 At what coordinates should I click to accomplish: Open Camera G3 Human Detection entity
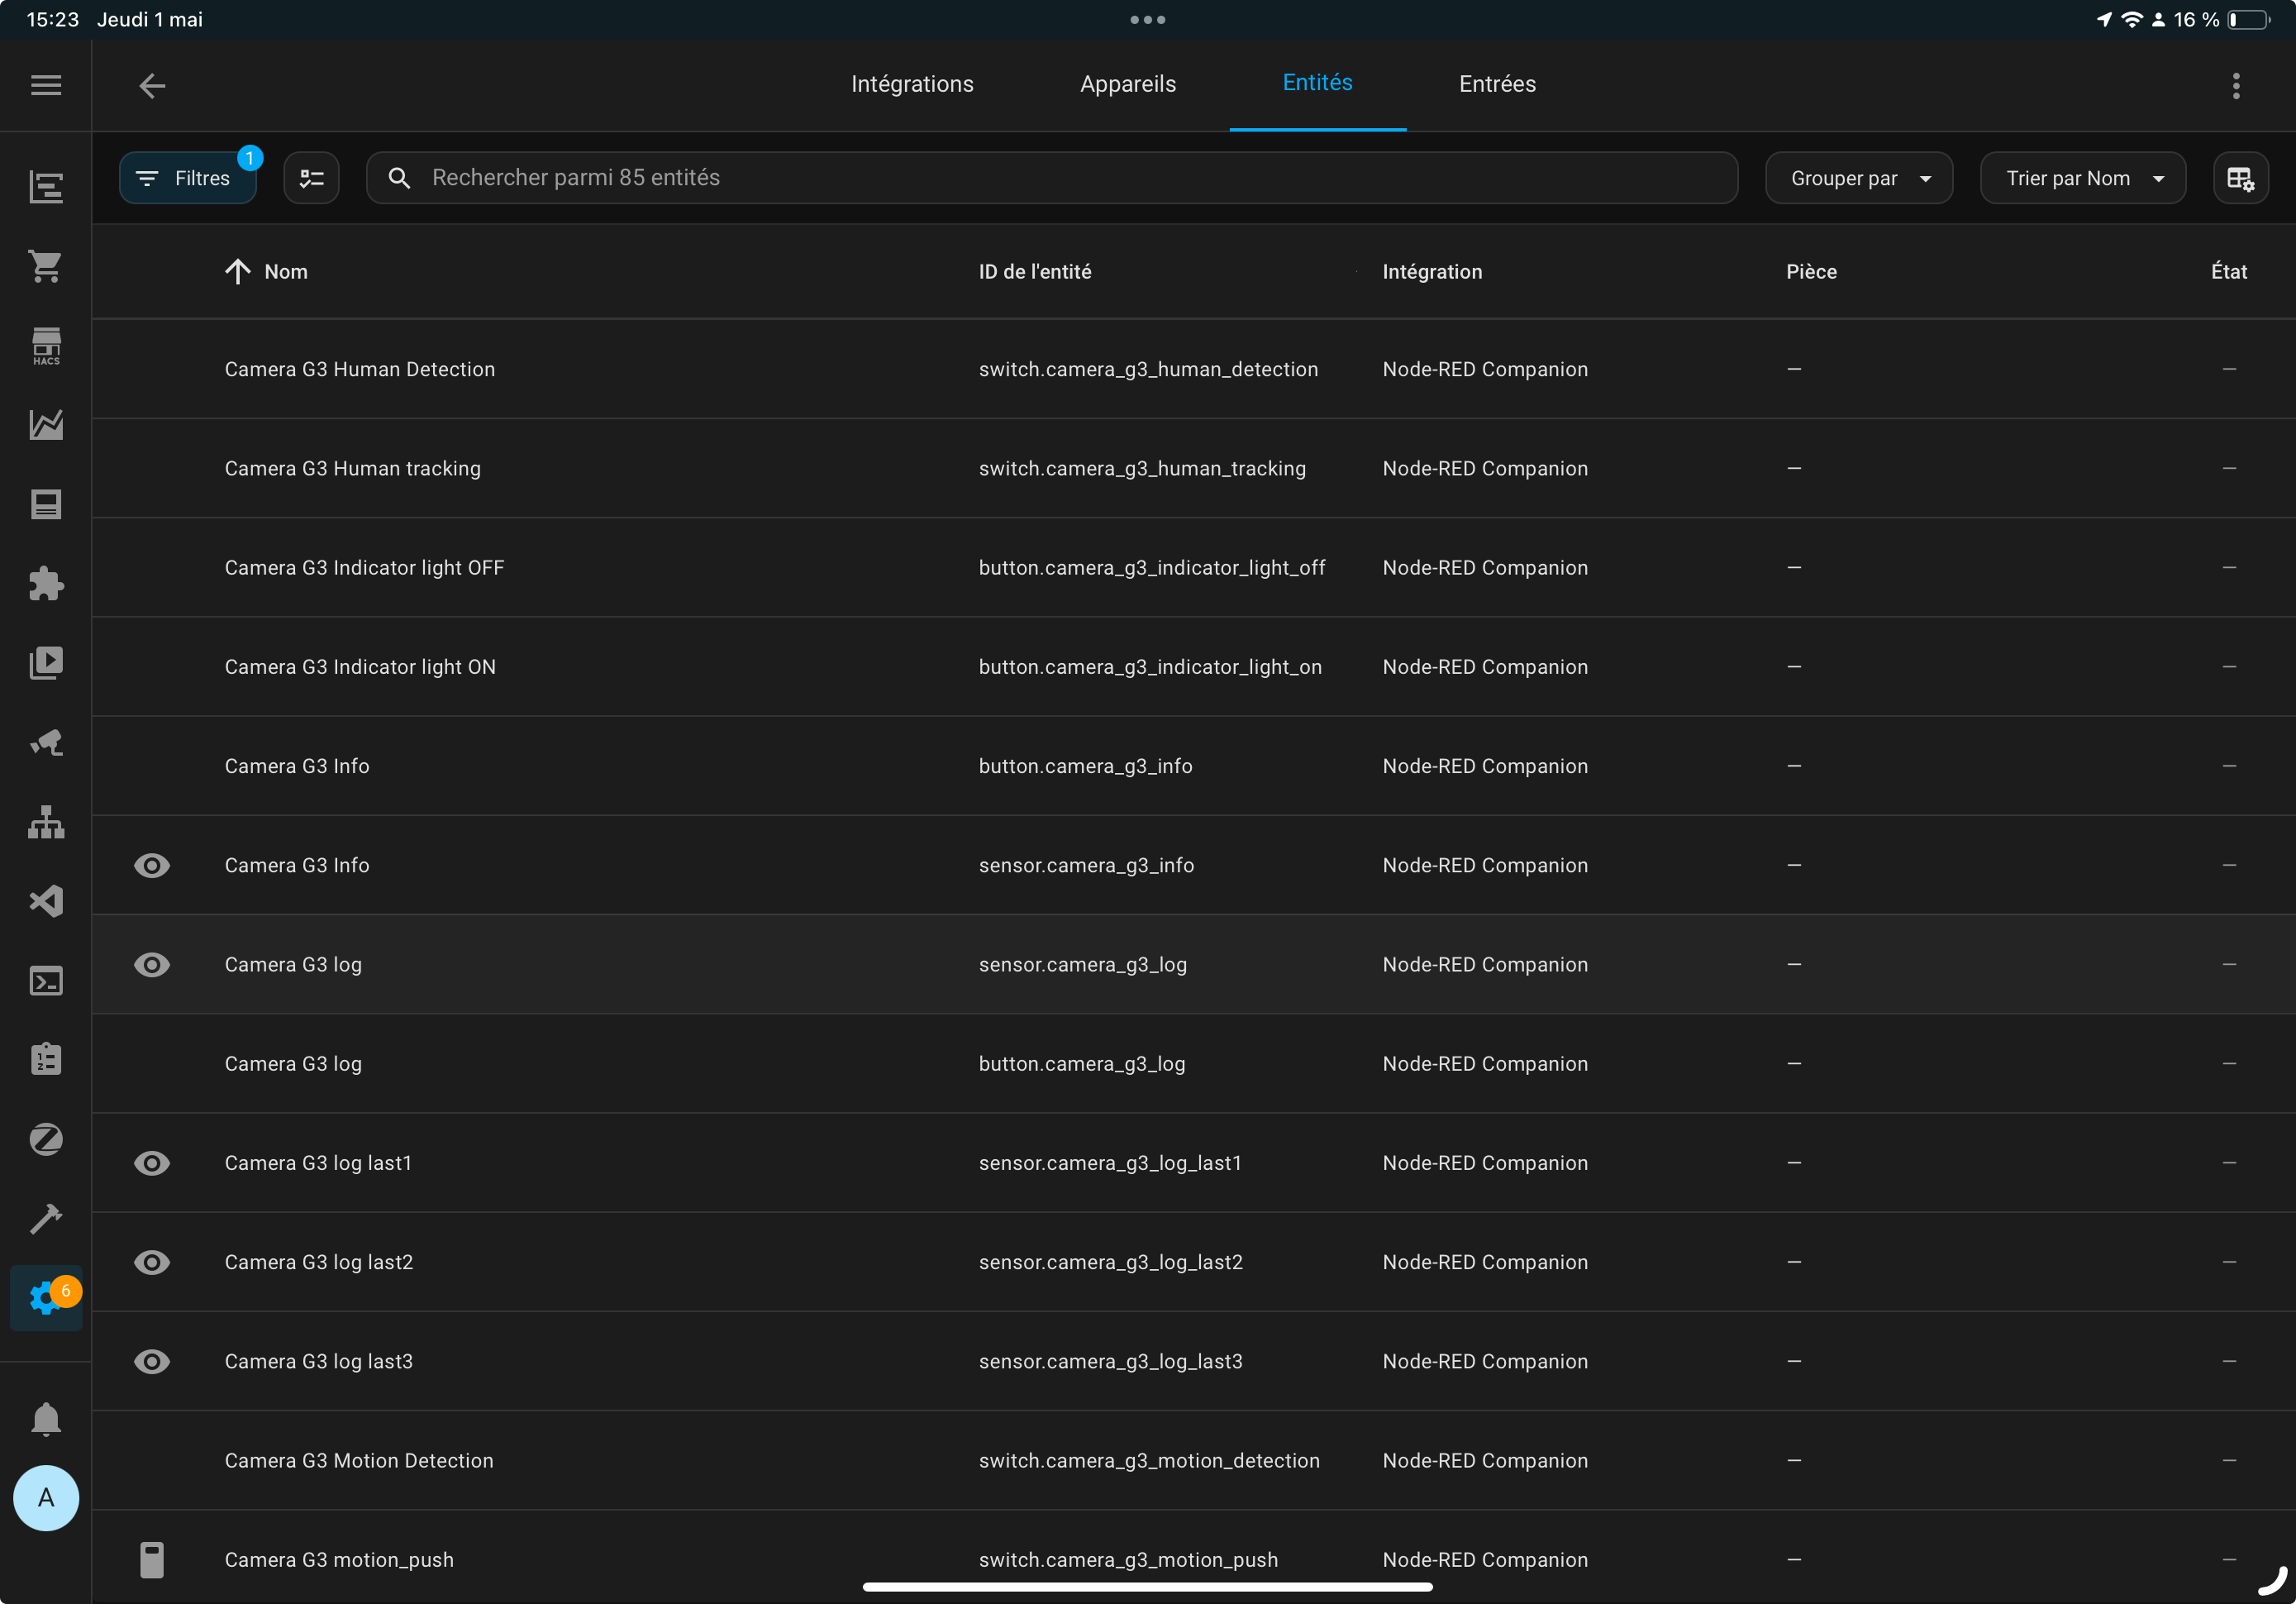[x=1194, y=370]
